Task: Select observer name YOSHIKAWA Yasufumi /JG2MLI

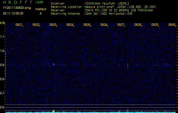Action: tap(107, 3)
